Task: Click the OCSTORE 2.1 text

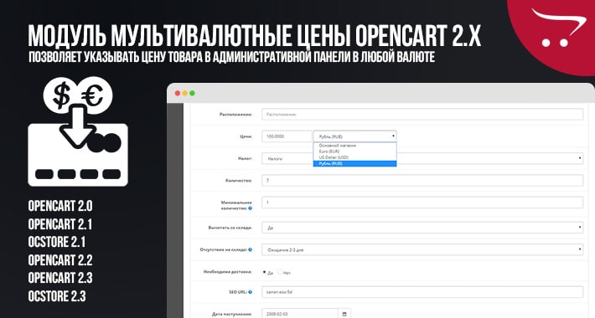Action: pos(57,242)
